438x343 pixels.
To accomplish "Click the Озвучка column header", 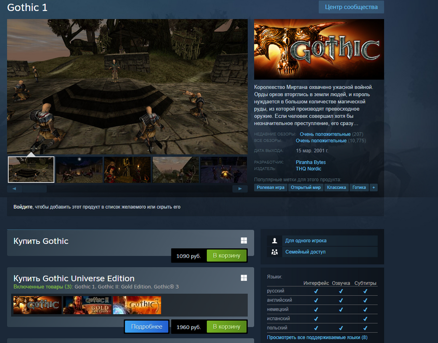I will click(341, 283).
